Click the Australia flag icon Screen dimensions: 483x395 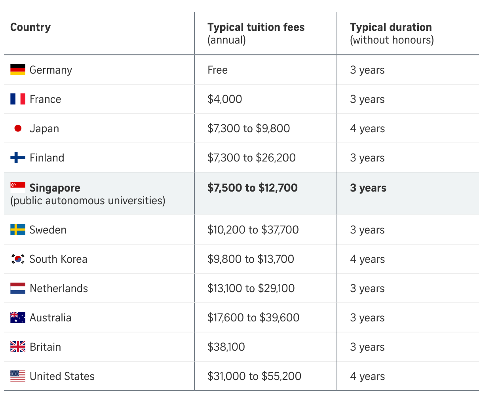18,317
